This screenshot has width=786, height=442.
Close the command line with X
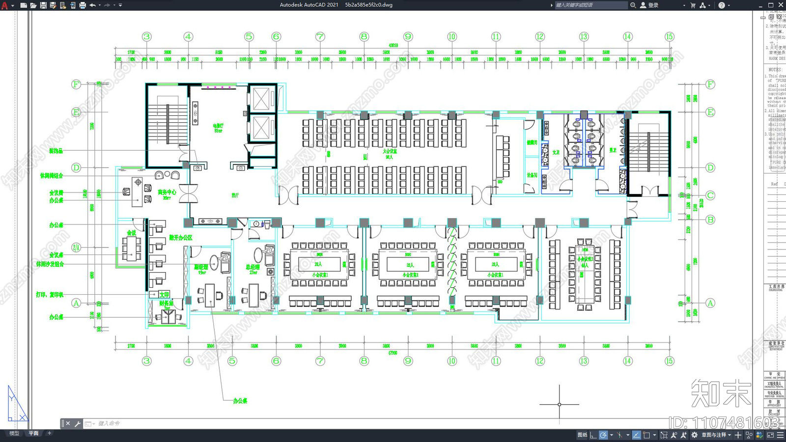(68, 423)
